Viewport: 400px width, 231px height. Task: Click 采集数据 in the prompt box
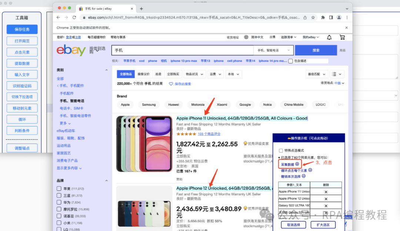pos(290,165)
